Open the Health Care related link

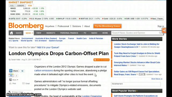click(81, 38)
